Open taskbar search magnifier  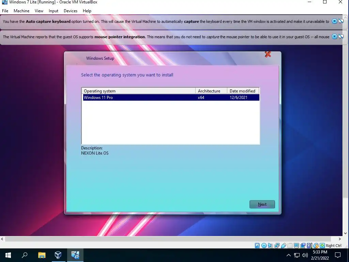[x=25, y=255]
